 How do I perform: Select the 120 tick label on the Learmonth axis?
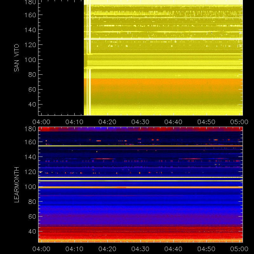(x=30, y=172)
